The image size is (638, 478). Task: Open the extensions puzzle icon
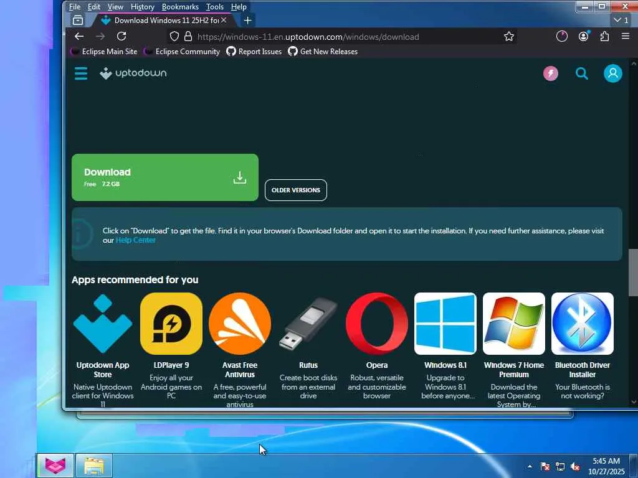click(x=604, y=37)
